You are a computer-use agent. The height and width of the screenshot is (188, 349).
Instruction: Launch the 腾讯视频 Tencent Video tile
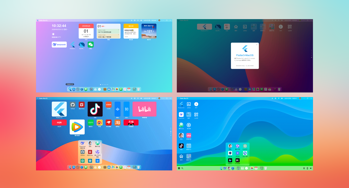pos(77,127)
